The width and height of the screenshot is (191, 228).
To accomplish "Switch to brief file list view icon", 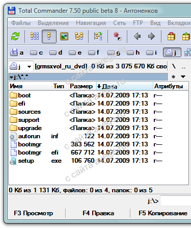I will (35, 36).
